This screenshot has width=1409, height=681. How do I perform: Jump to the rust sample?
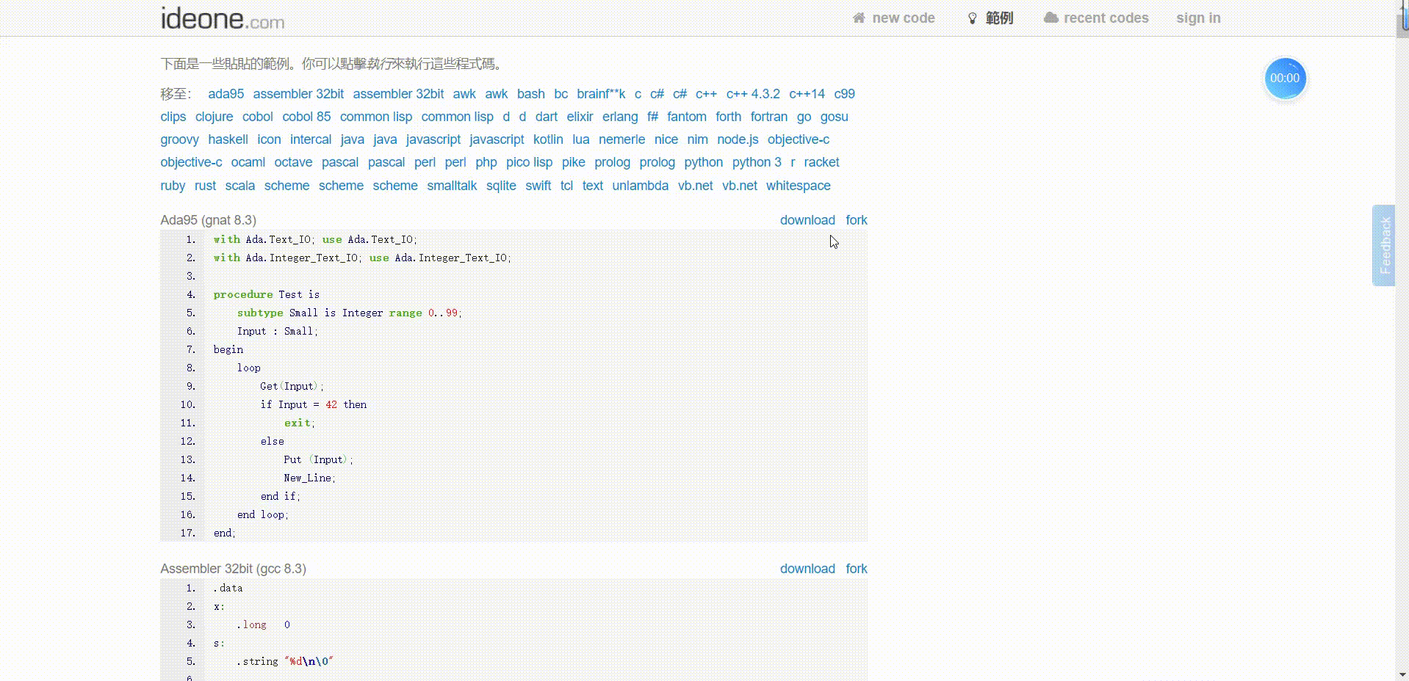pos(205,186)
